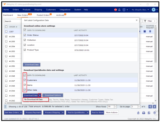Click the Webgility logo in title bar
This screenshot has height=123, width=161.
click(x=5, y=4)
